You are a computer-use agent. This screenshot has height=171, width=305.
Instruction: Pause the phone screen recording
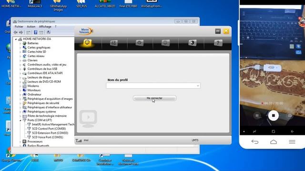tap(257, 115)
